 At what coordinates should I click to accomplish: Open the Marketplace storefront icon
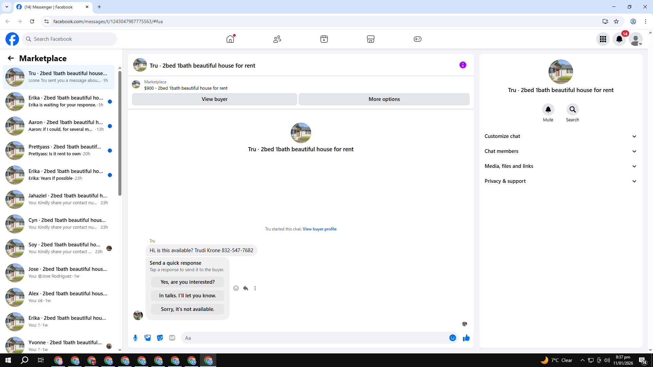(371, 39)
